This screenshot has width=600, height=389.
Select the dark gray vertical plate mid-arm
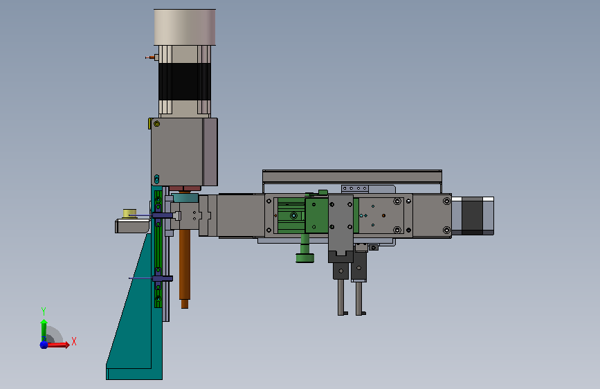pos(340,226)
